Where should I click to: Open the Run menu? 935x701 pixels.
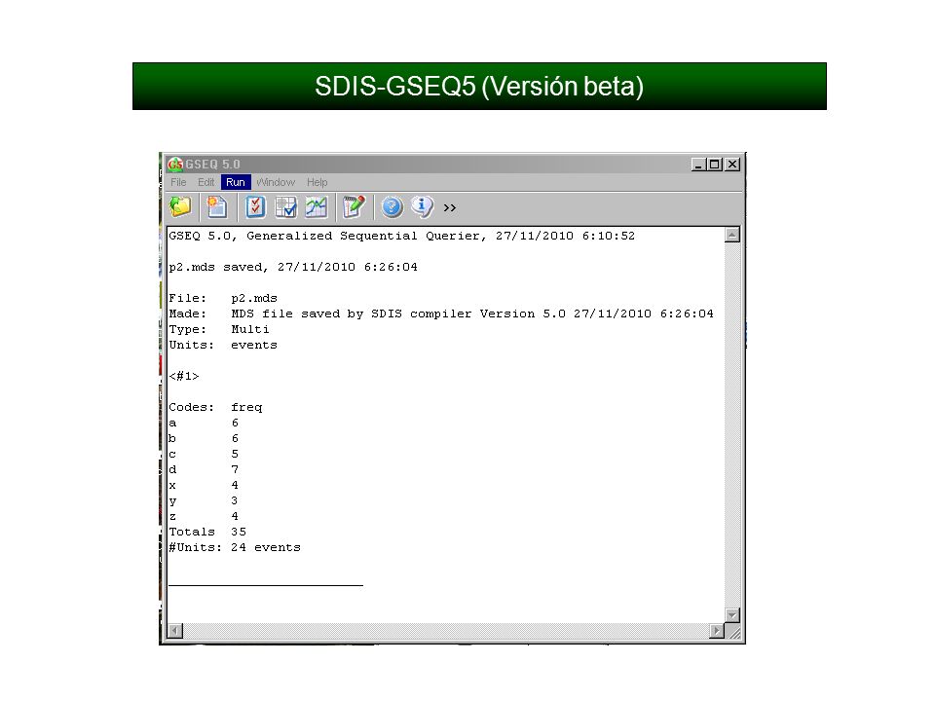[236, 182]
